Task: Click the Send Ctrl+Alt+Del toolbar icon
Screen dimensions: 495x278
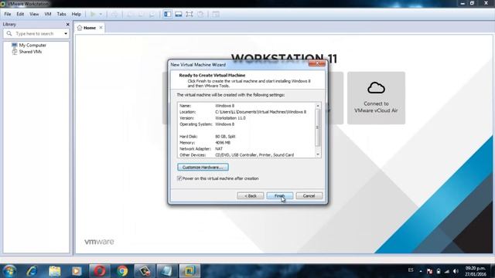Action: (x=114, y=14)
